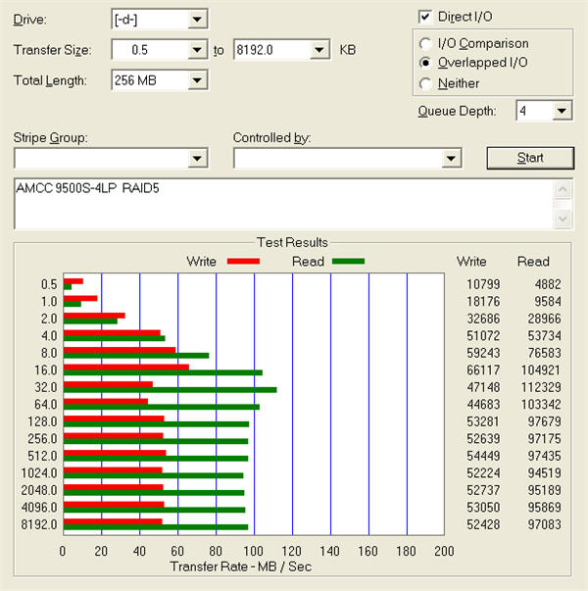Select the I/O Comparison radio button
The width and height of the screenshot is (588, 591).
click(425, 44)
